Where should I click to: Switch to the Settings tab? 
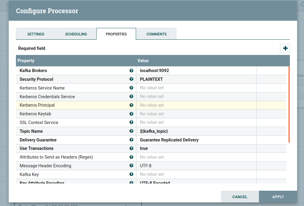coord(36,34)
